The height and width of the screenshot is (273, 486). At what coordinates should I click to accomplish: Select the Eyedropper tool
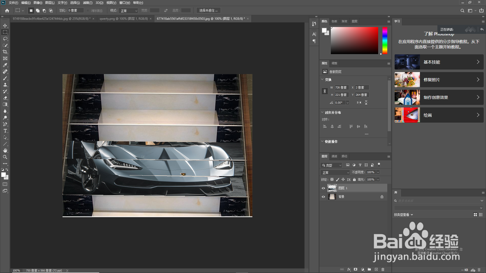(x=5, y=65)
